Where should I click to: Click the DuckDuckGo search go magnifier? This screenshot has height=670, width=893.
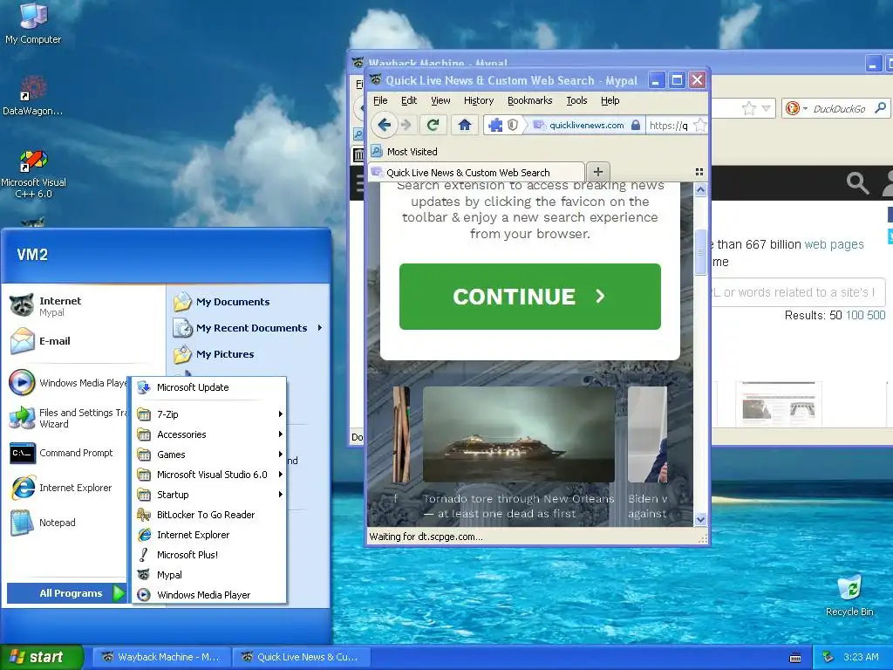click(x=881, y=107)
